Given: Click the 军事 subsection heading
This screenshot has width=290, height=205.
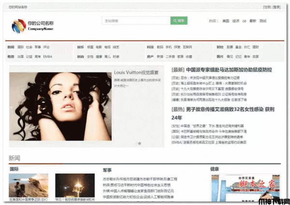Looking at the screenshot, I should (x=107, y=170).
